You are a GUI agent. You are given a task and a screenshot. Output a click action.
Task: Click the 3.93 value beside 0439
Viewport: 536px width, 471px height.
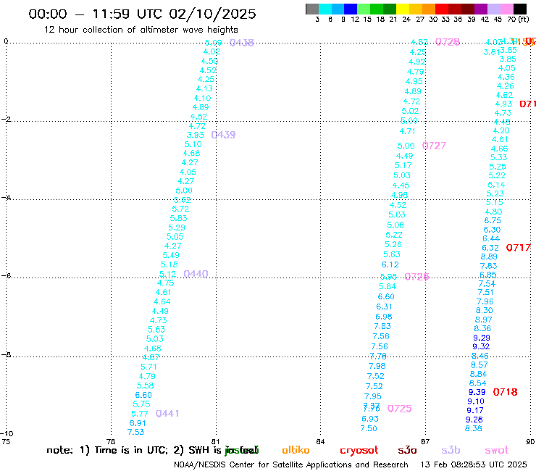(195, 135)
